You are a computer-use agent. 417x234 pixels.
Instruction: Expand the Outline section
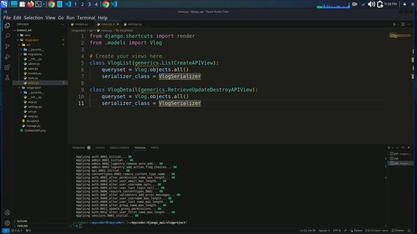click(x=22, y=221)
